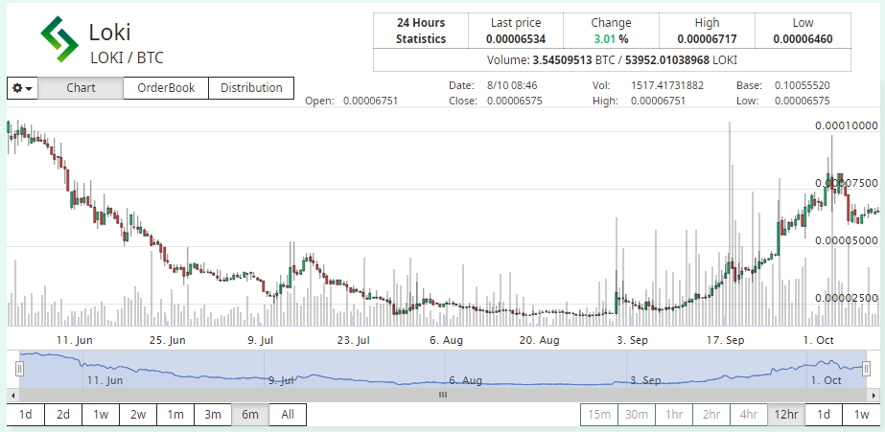Toggle the 6m range button

(x=250, y=415)
